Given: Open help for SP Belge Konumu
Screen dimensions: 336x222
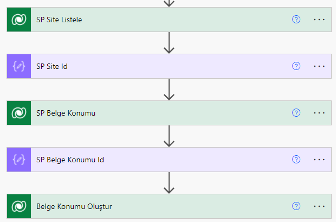Looking at the screenshot, I should [296, 113].
